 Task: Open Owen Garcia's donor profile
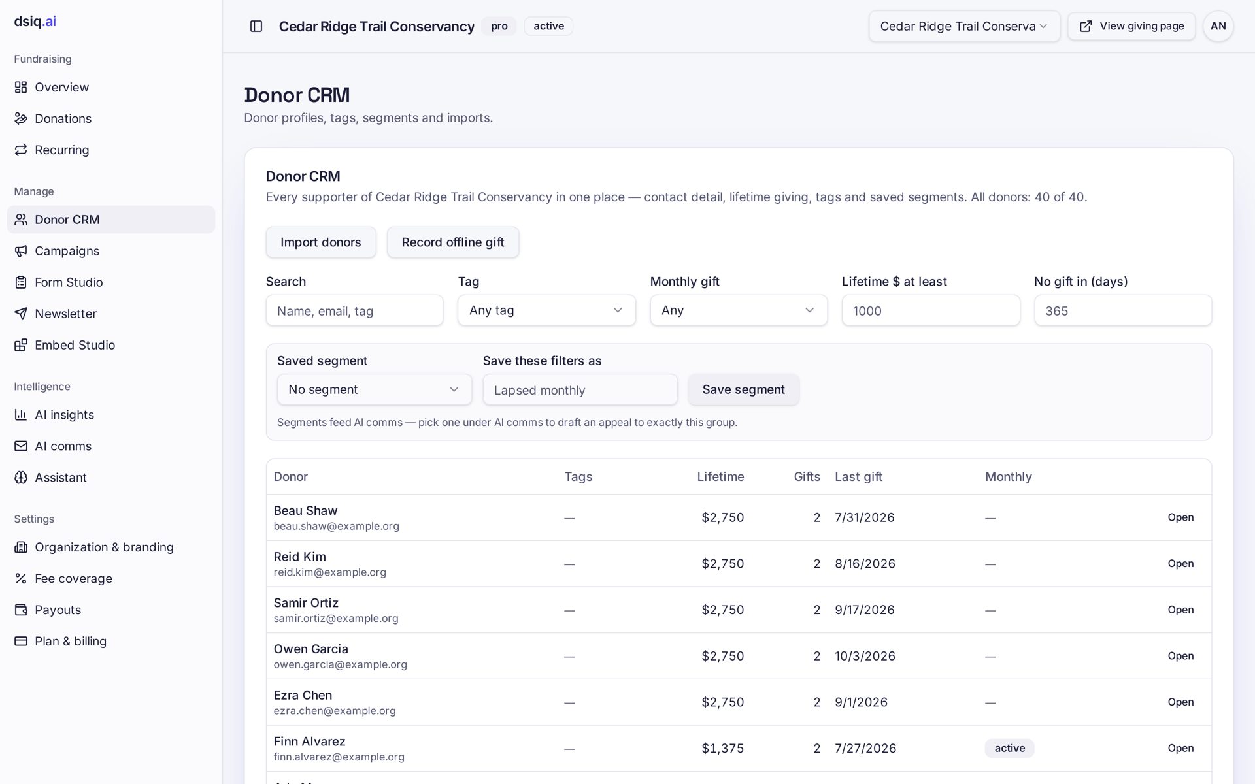point(1180,656)
